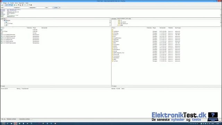Open the local site path dropdown

[110, 19]
